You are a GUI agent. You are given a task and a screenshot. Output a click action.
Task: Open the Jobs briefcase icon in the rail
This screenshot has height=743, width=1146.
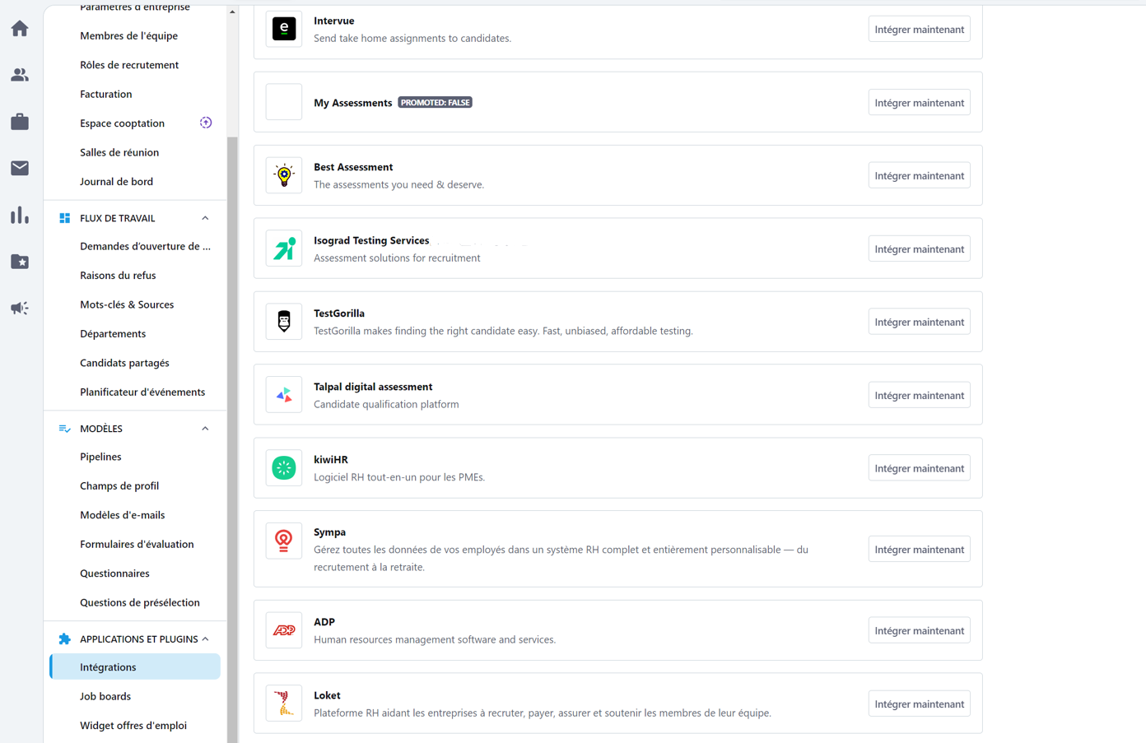pyautogui.click(x=20, y=122)
